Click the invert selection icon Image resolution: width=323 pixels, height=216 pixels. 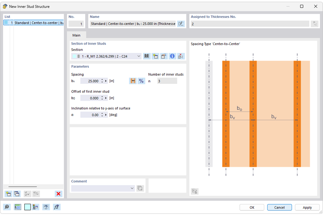point(36,194)
